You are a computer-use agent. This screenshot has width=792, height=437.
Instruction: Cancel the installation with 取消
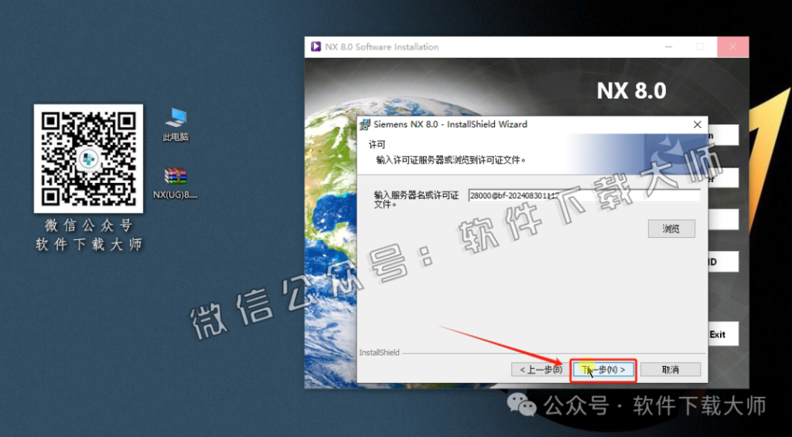tap(671, 370)
